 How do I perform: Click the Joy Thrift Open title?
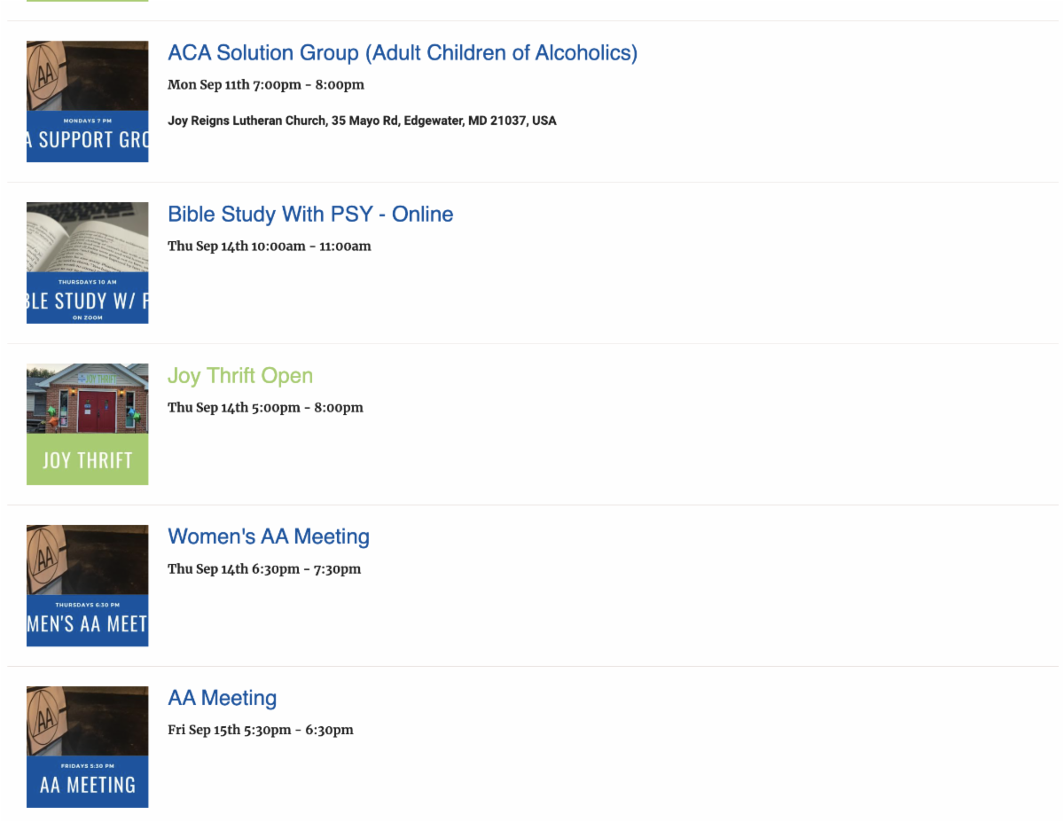[240, 376]
